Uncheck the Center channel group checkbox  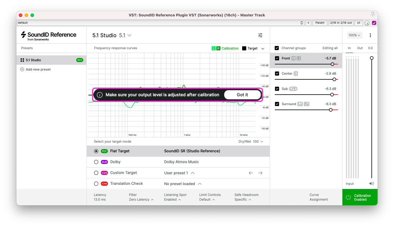tap(277, 74)
